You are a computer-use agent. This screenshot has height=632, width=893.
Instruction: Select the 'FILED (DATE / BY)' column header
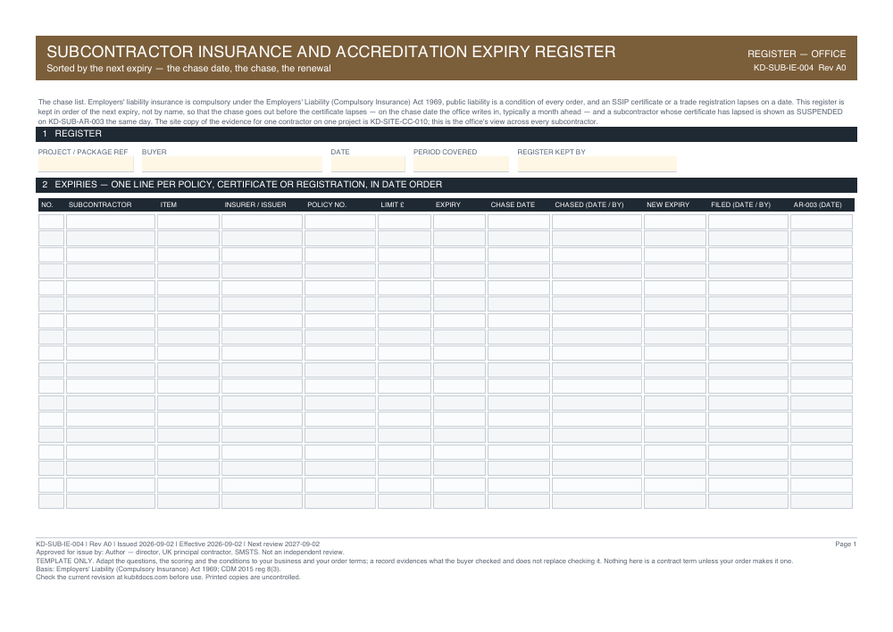click(740, 205)
